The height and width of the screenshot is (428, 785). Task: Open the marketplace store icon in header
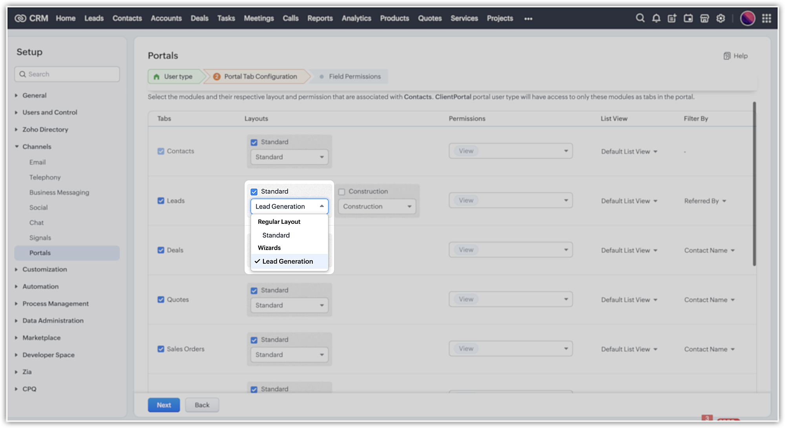point(705,18)
